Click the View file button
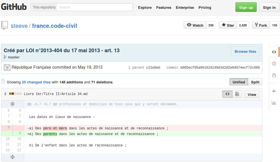 pyautogui.click(x=252, y=94)
